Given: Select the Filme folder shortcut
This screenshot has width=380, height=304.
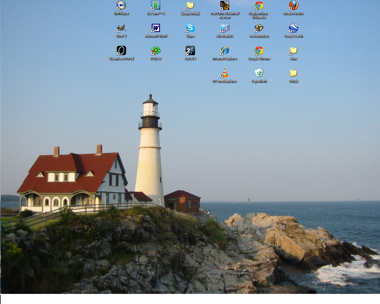Looking at the screenshot, I should click(x=293, y=51).
